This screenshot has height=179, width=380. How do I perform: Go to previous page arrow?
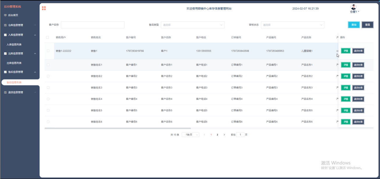coord(204,135)
